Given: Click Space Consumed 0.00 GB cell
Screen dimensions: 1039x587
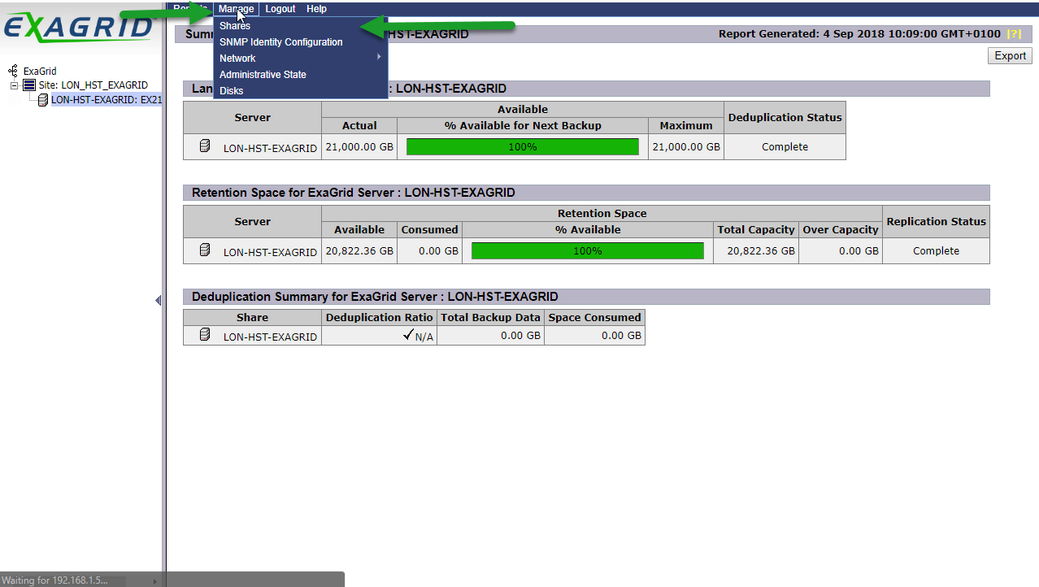Looking at the screenshot, I should click(x=594, y=335).
